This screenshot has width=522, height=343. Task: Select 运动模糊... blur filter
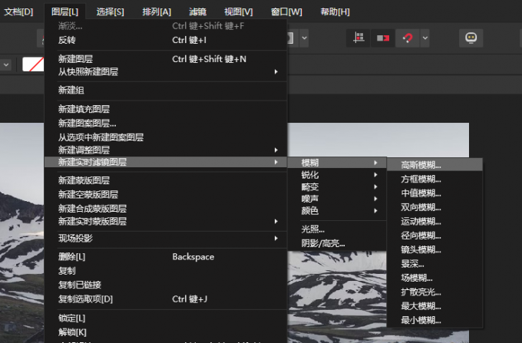pyautogui.click(x=434, y=222)
